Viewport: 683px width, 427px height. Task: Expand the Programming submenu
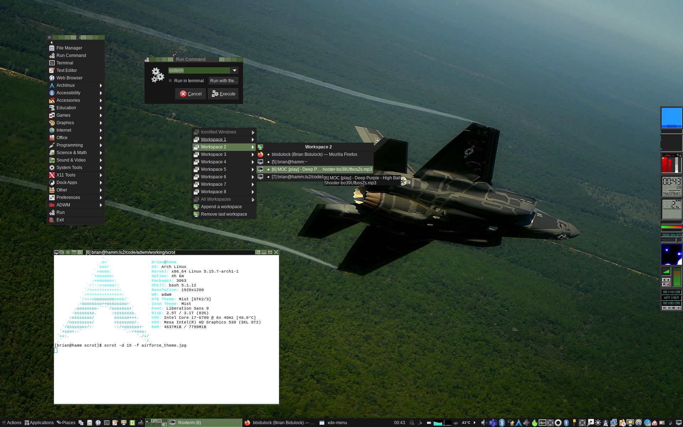(x=76, y=145)
